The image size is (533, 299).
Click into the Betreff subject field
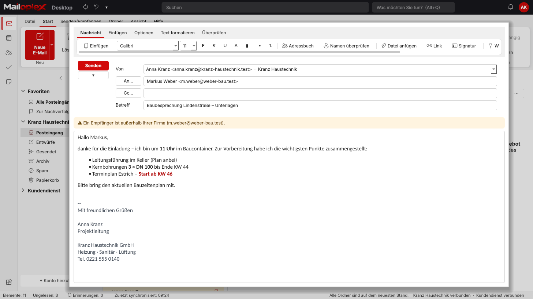tap(320, 105)
